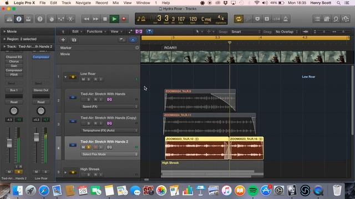Select ZOOM0024_TrLR.11 audio region
The width and height of the screenshot is (355, 199).
click(x=210, y=124)
